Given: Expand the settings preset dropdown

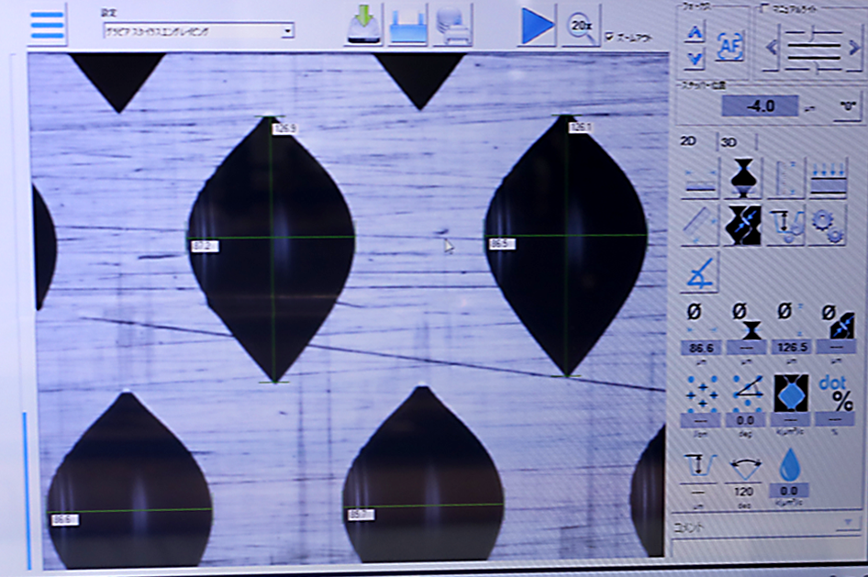Looking at the screenshot, I should click(x=287, y=31).
